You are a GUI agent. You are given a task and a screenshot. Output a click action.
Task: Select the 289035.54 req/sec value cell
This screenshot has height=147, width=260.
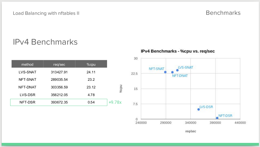tap(59, 79)
